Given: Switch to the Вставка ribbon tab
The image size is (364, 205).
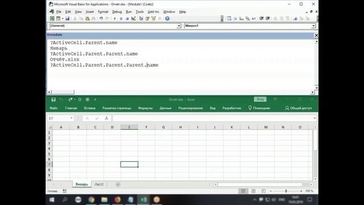Looking at the screenshot, I should pos(90,108).
